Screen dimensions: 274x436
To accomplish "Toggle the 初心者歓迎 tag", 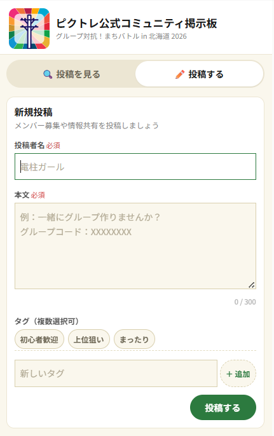I will (x=39, y=339).
